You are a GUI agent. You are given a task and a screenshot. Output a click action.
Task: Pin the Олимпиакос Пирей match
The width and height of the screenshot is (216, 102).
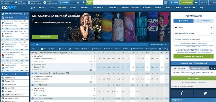click(33, 77)
